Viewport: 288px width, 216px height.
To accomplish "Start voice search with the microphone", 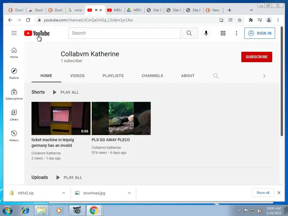I will [x=206, y=33].
